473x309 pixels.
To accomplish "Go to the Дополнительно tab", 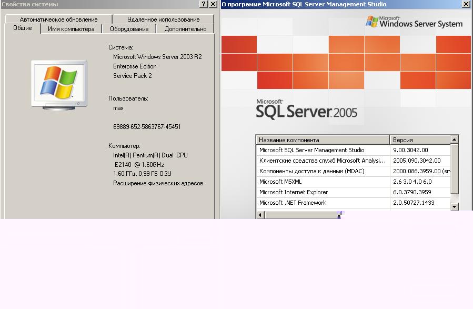I will pyautogui.click(x=185, y=29).
